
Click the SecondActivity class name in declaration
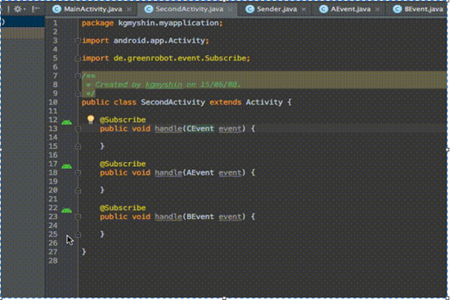pos(173,102)
